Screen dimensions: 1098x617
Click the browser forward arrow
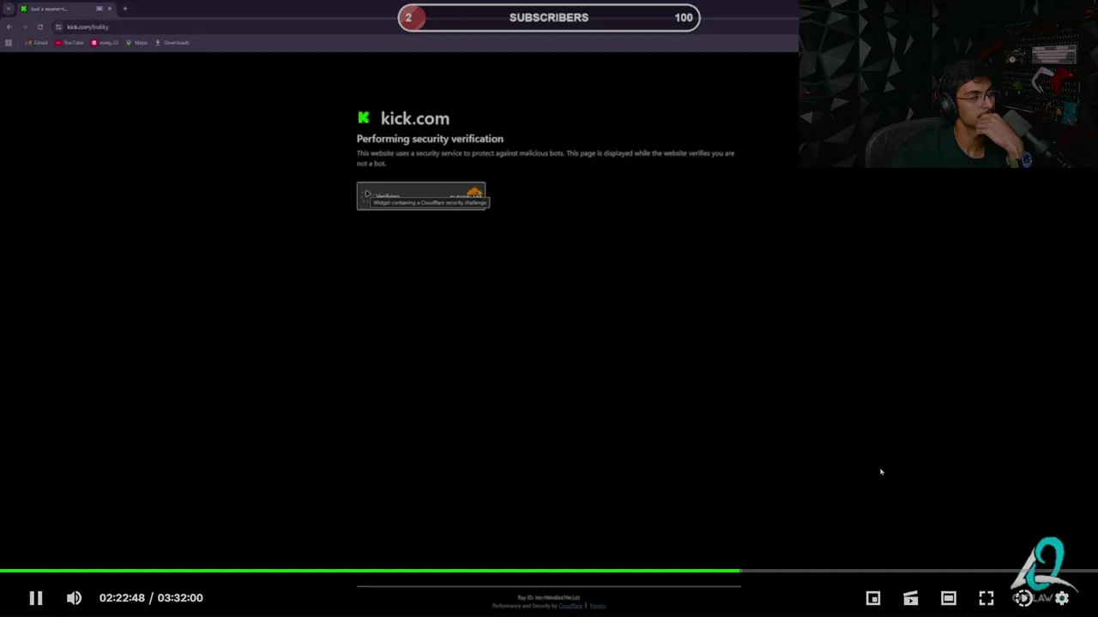[24, 27]
